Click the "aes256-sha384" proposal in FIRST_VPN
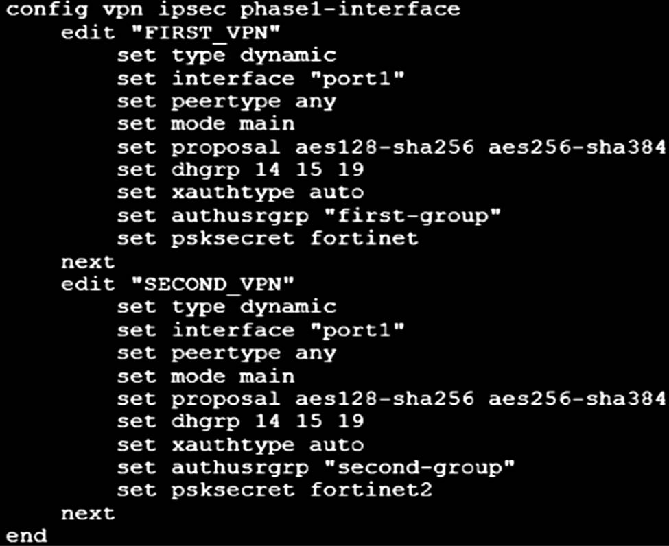This screenshot has height=546, width=669. [577, 147]
